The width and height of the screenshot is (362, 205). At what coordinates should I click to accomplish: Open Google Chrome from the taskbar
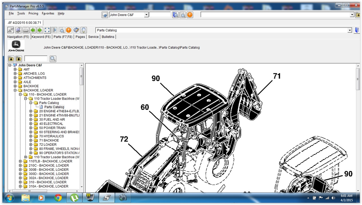[58, 198]
